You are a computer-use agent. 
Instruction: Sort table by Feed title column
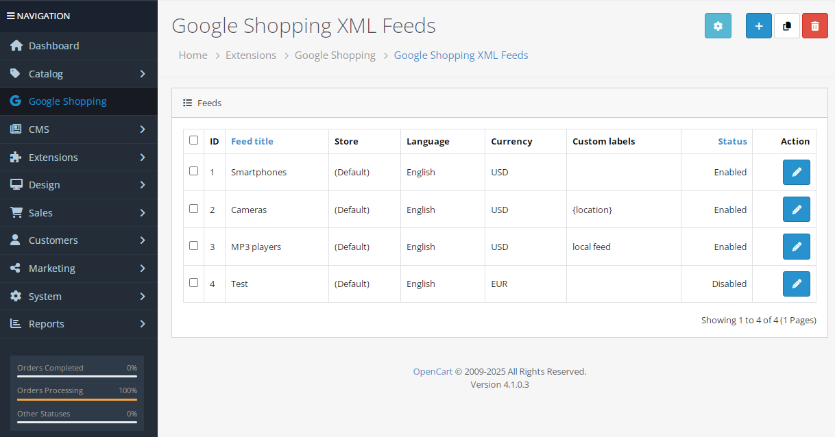point(252,141)
